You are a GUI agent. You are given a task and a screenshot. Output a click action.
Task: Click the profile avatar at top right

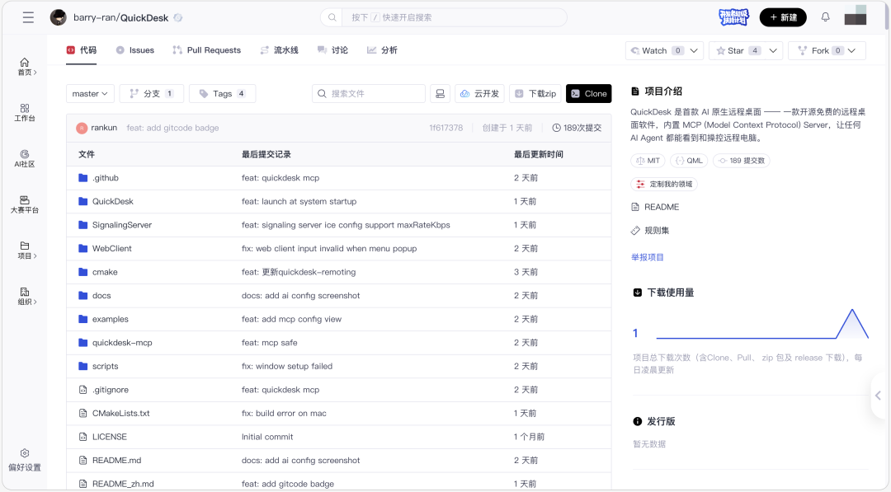click(856, 16)
